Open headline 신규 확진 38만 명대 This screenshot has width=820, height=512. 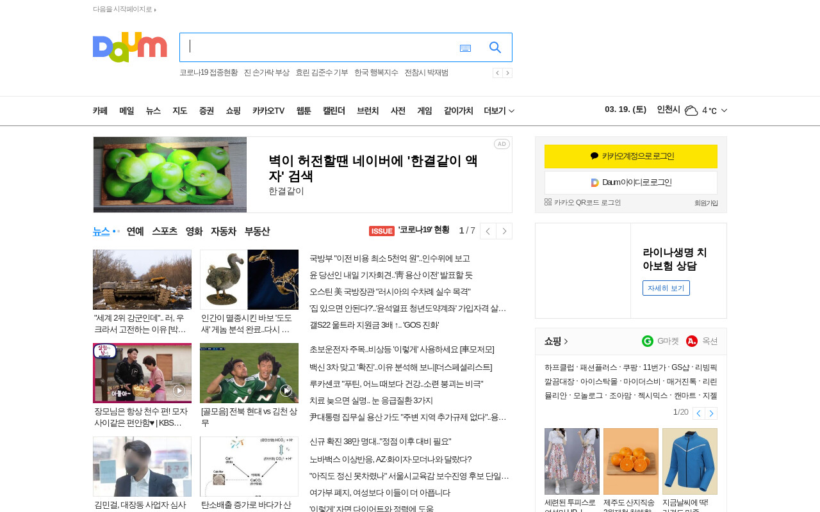click(x=381, y=442)
